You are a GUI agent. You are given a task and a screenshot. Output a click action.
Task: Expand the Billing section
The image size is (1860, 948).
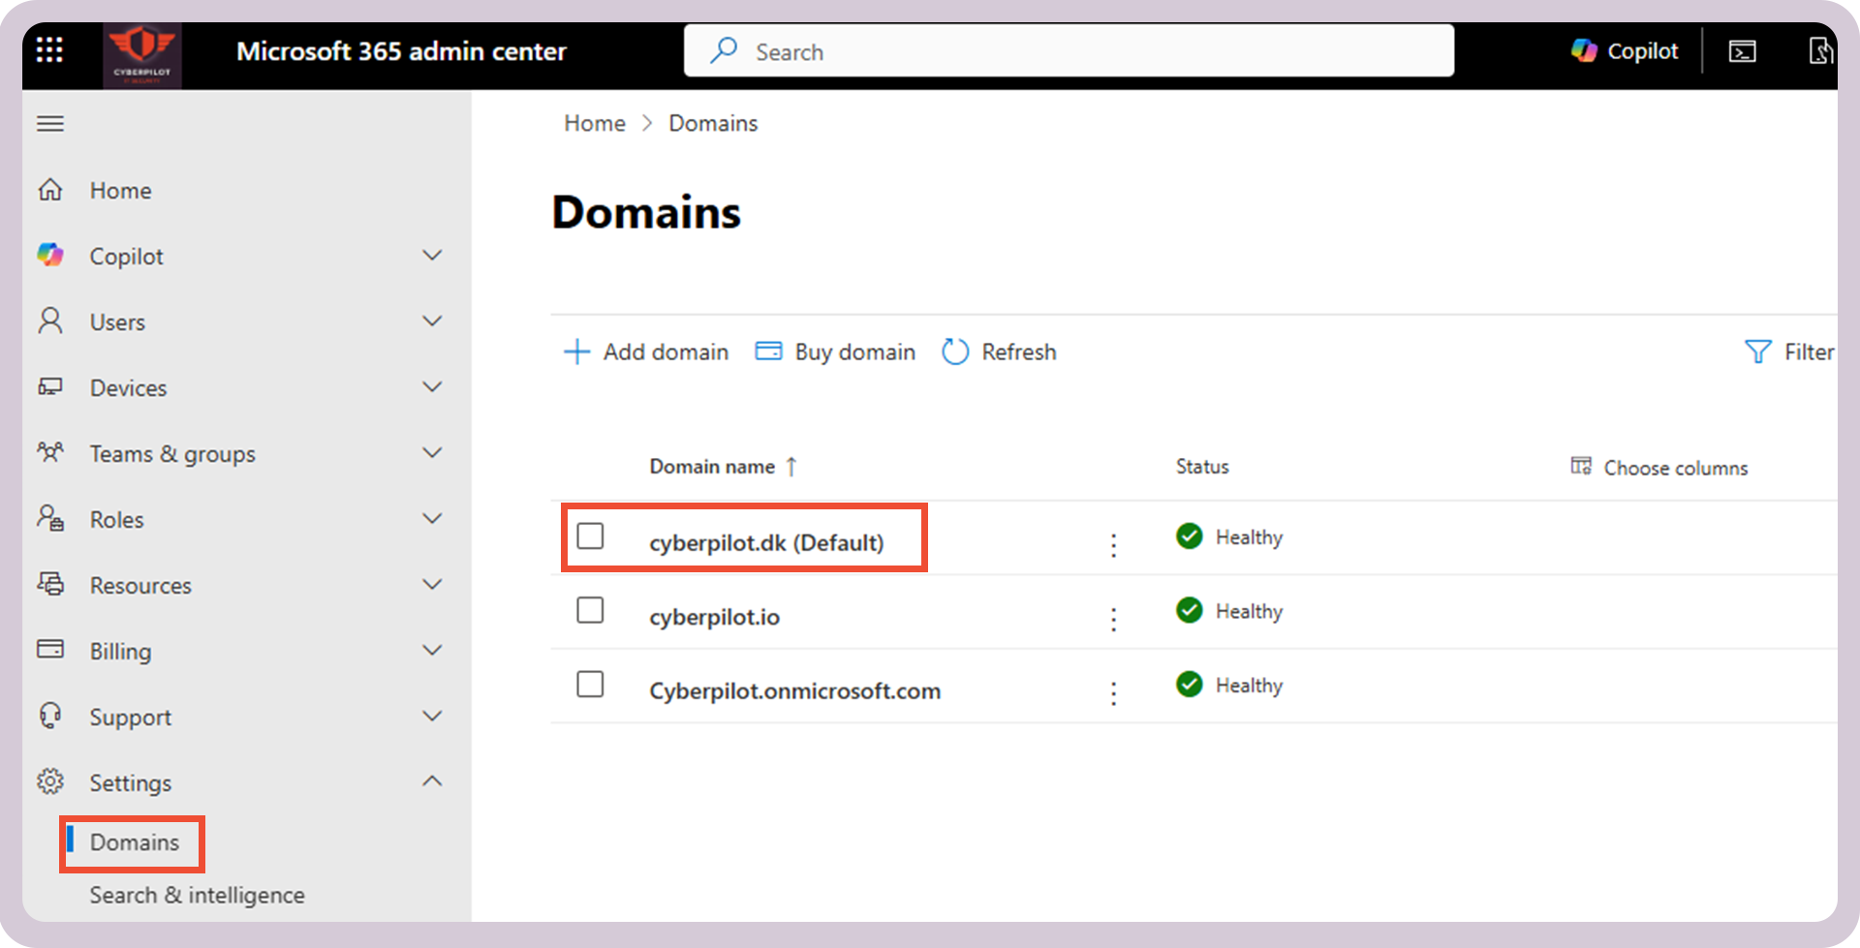tap(432, 650)
